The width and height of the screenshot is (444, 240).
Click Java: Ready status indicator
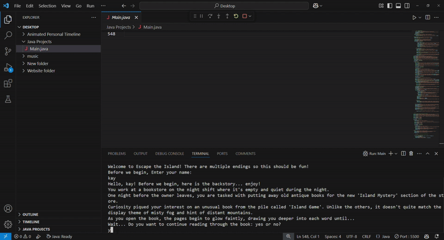pos(59,237)
